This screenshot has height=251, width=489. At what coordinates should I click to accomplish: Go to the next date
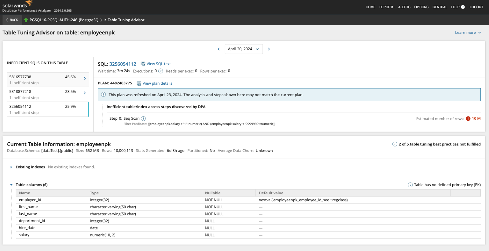pyautogui.click(x=269, y=49)
